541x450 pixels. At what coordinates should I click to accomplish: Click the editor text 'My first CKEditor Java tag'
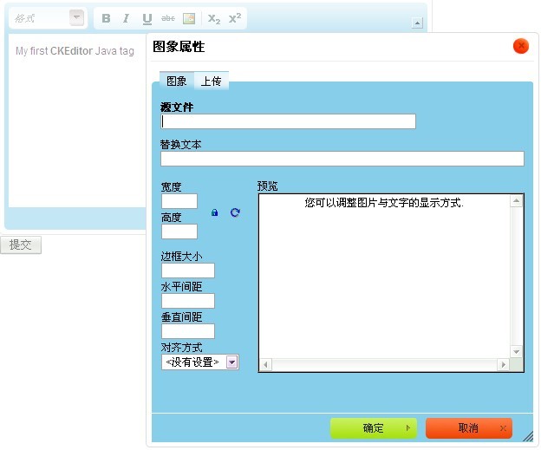pos(75,51)
